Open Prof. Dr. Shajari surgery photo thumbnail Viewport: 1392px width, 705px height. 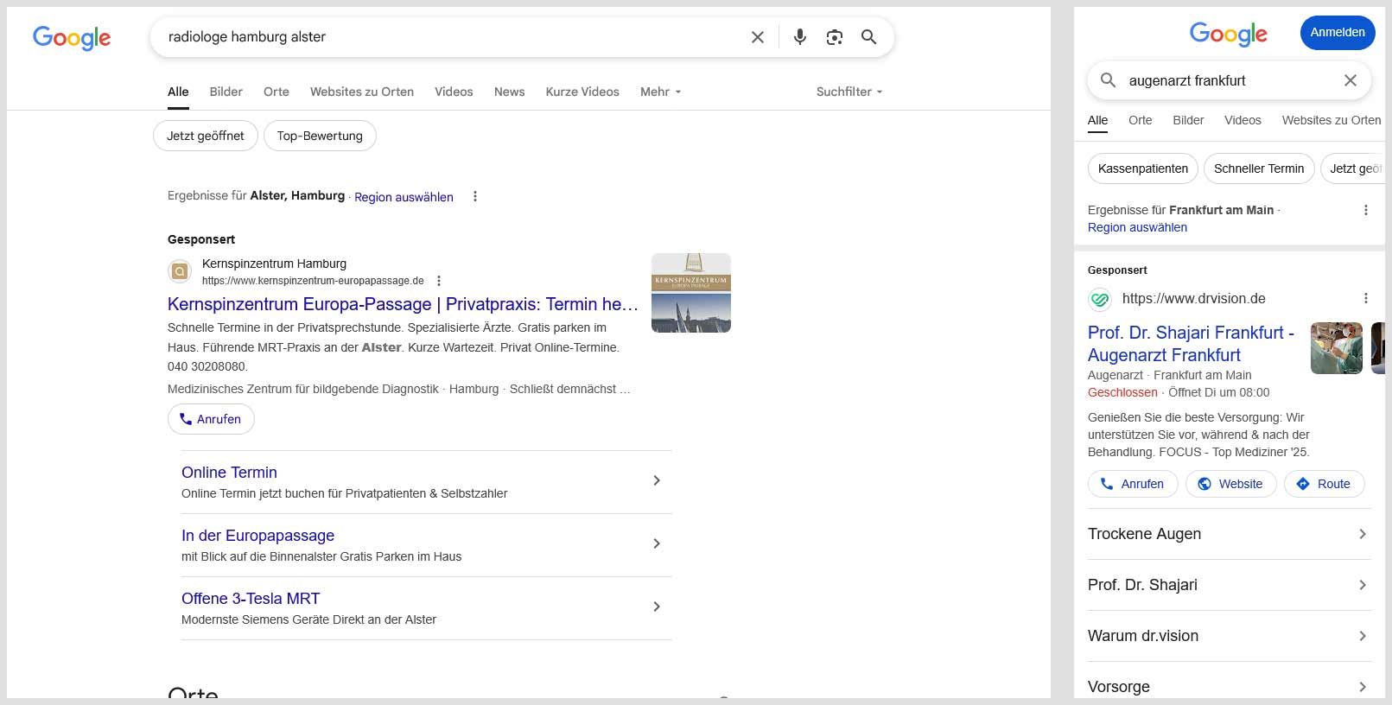(1337, 348)
